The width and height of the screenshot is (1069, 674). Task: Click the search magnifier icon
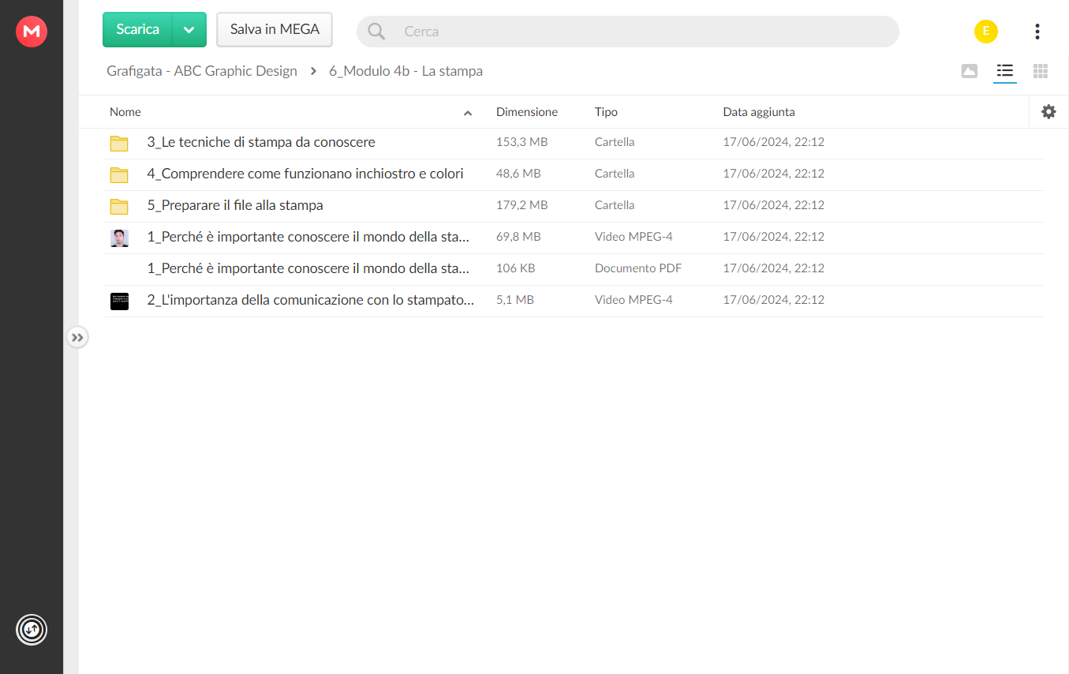[377, 32]
